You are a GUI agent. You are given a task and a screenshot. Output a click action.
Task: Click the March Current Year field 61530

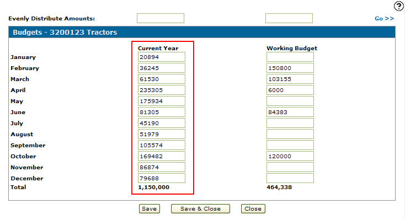(x=162, y=79)
